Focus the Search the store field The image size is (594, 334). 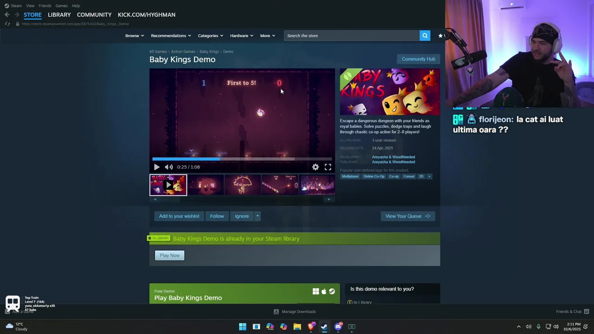coord(352,36)
